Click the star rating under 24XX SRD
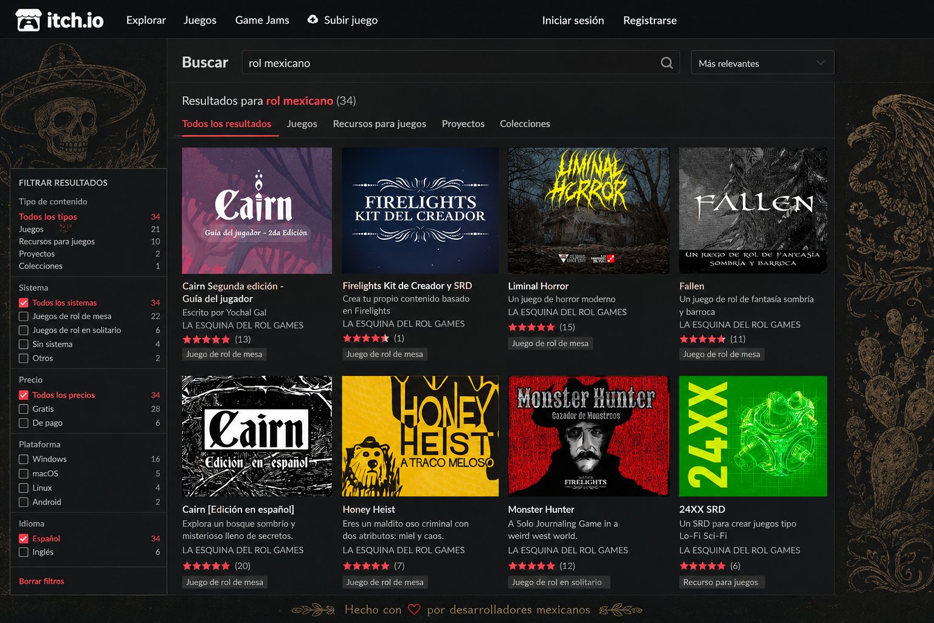The width and height of the screenshot is (934, 623). [702, 565]
